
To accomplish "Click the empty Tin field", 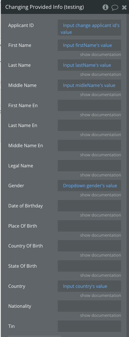I will point(89,326).
